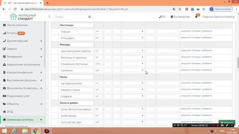Click the Поиск search field
This screenshot has height=134, width=239.
point(71,17)
